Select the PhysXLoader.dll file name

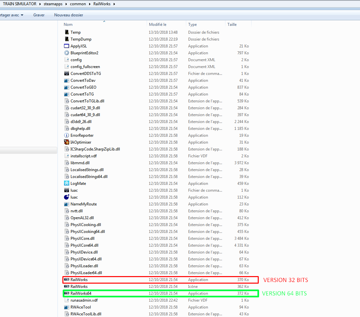(84, 266)
